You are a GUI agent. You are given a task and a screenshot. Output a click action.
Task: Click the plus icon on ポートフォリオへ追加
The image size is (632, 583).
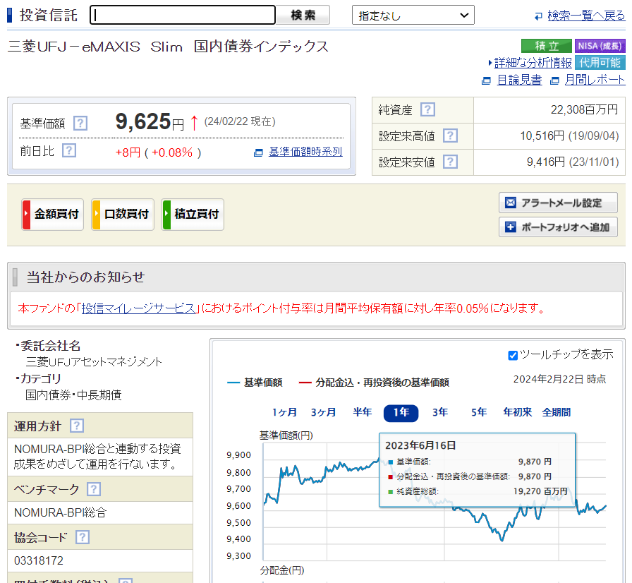point(511,227)
